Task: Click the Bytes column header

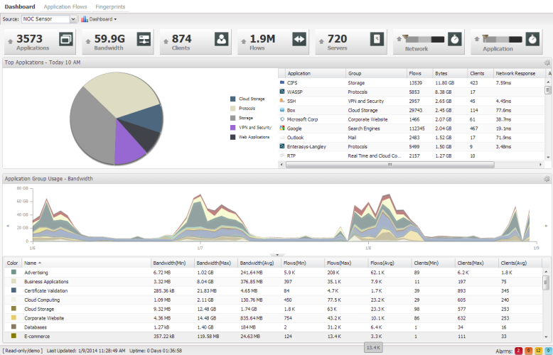Action: point(450,73)
